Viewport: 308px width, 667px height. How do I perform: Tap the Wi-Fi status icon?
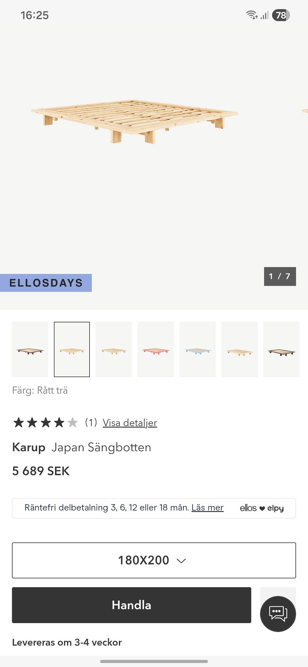[x=252, y=15]
